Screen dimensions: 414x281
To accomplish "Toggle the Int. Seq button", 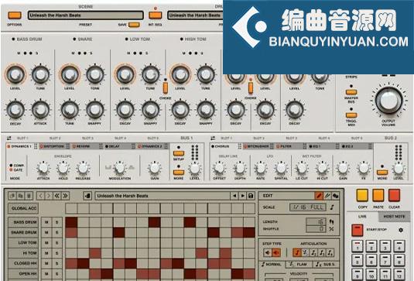I will click(156, 15).
